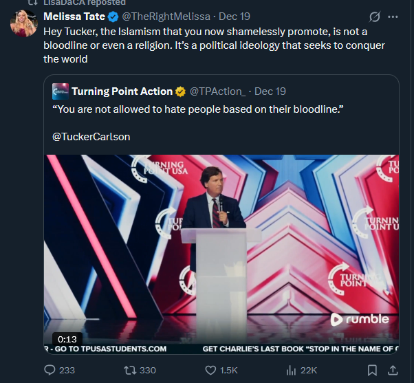414x383 pixels.
Task: Open the three-dot more options menu
Action: coord(393,17)
